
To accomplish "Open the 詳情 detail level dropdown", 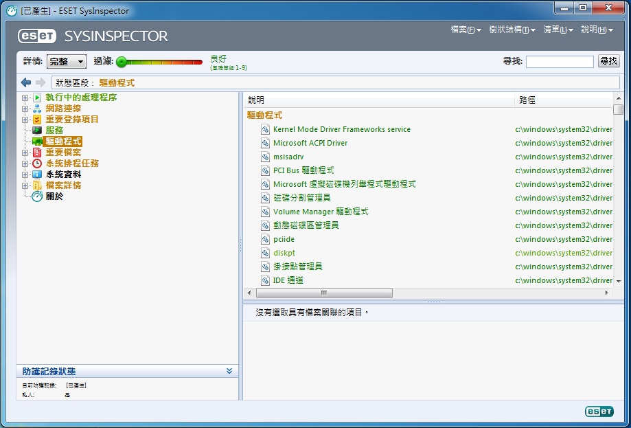I will coord(67,61).
